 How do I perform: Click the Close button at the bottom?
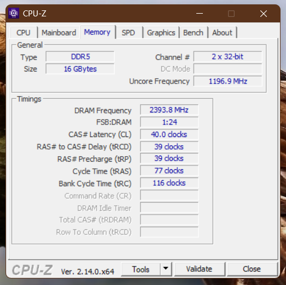(252, 269)
